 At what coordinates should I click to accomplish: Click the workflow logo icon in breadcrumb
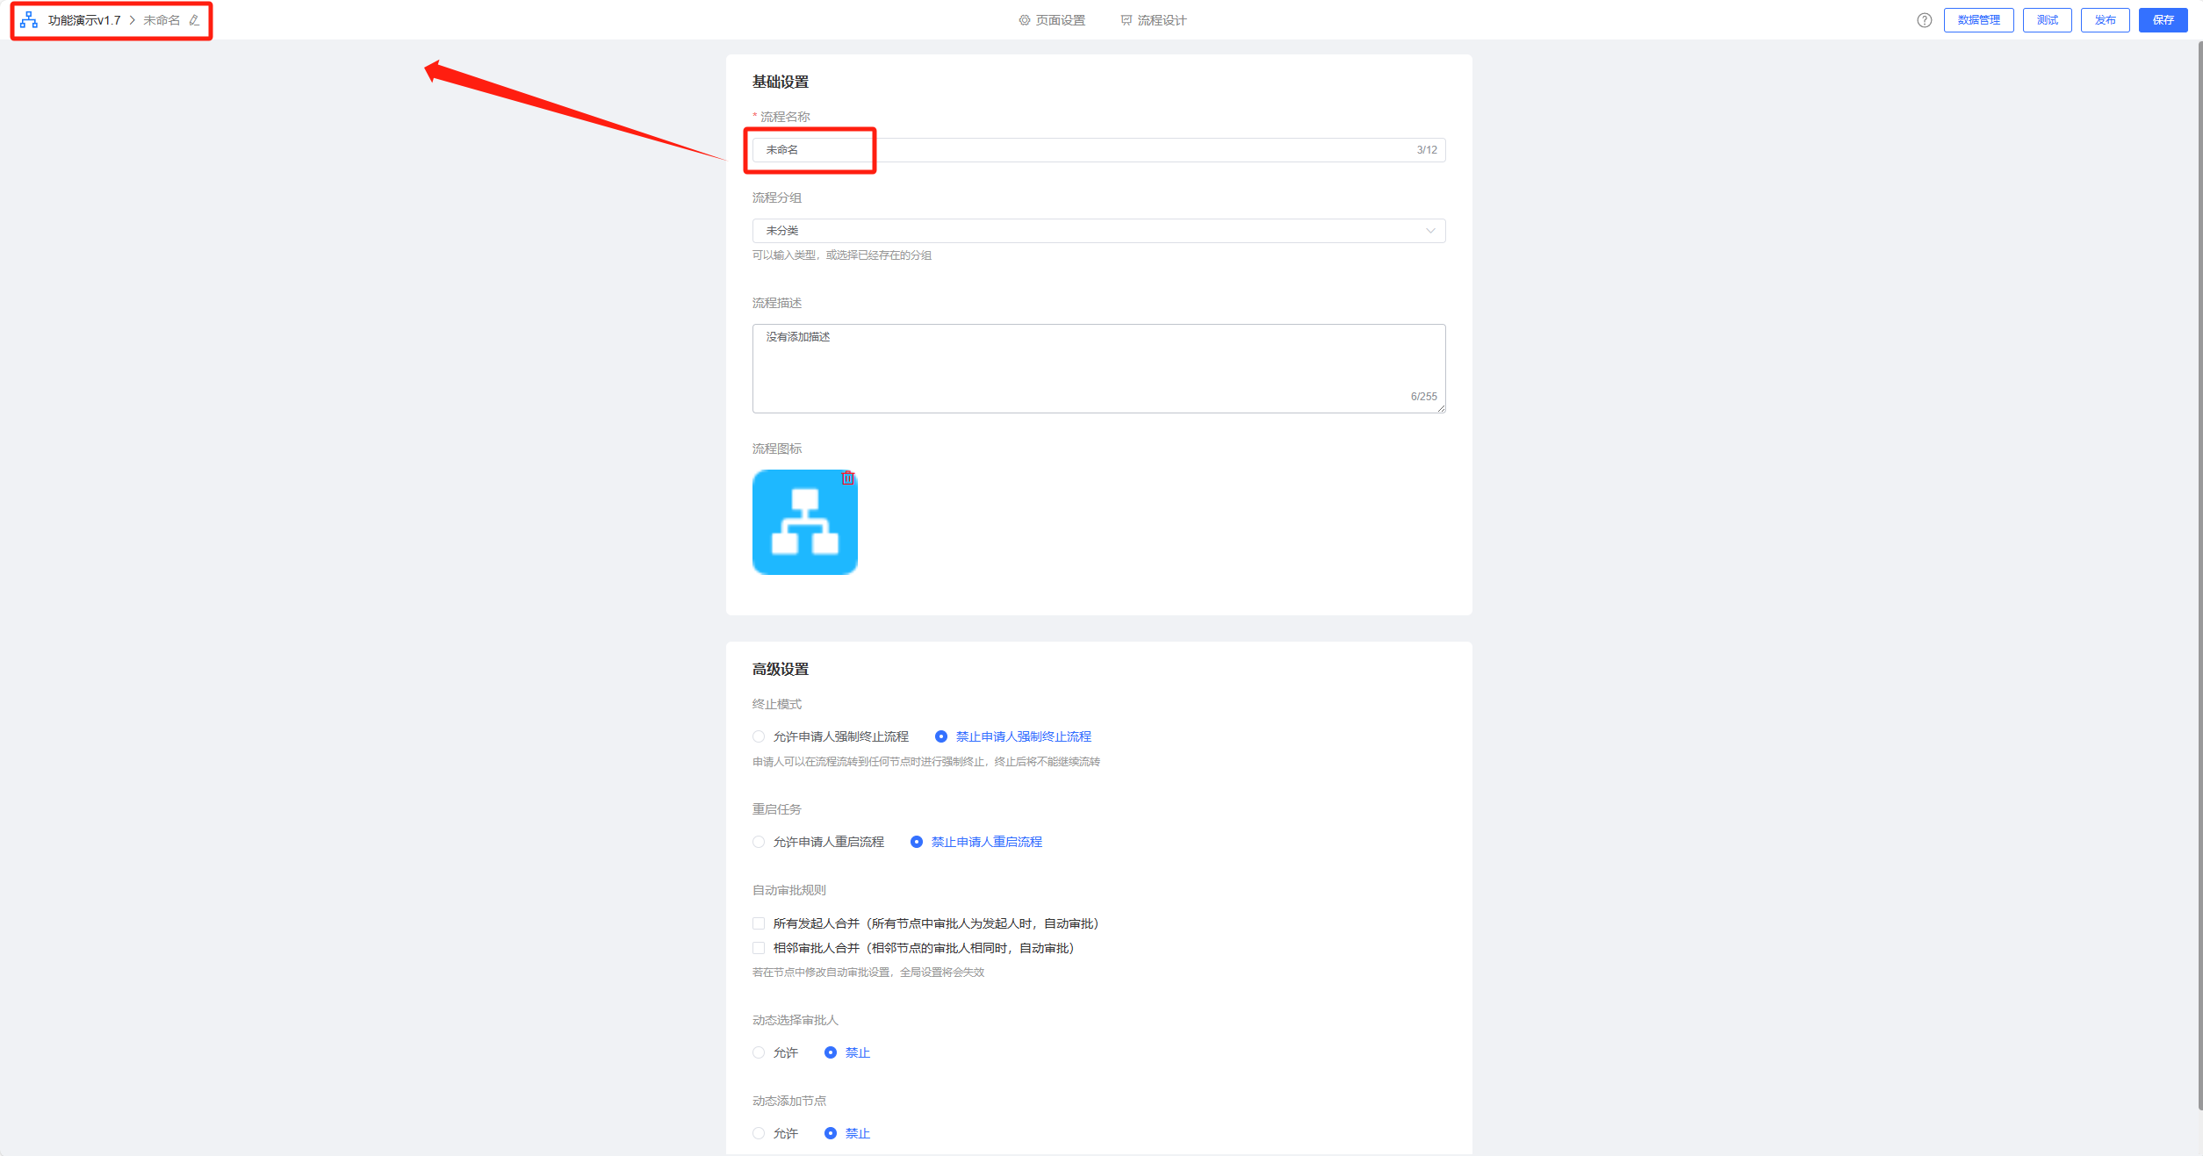tap(29, 20)
